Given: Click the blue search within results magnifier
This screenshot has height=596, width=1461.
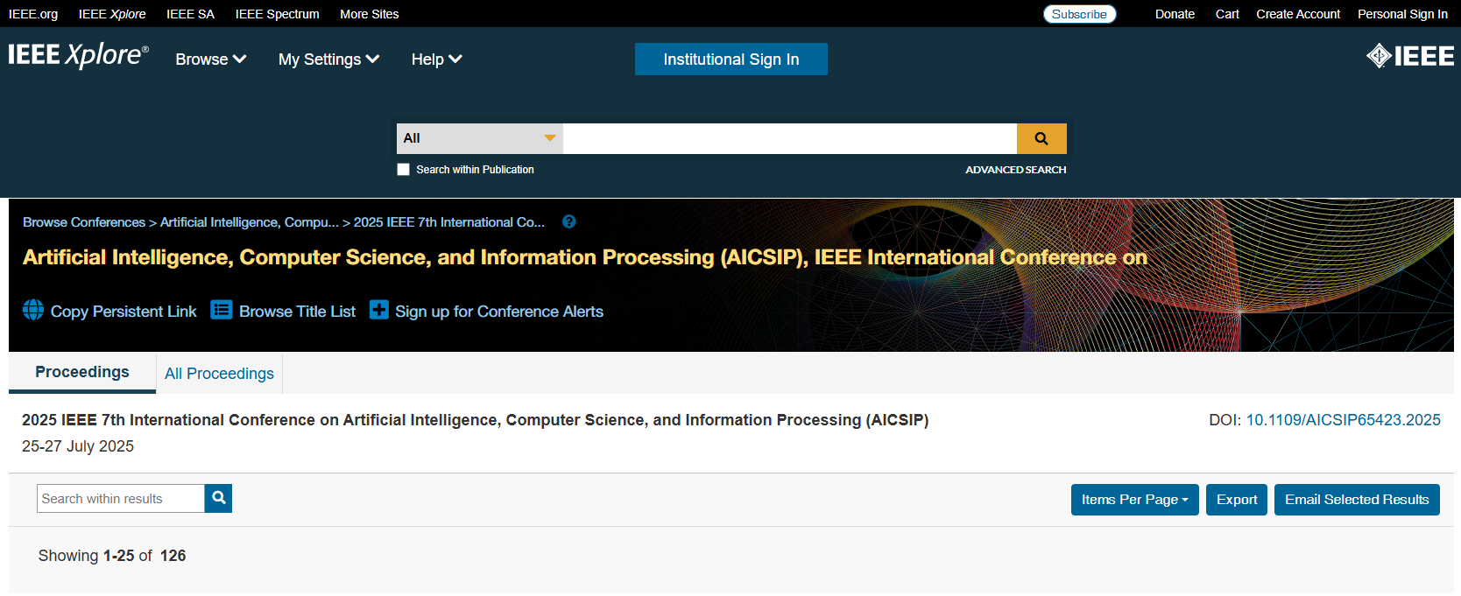Looking at the screenshot, I should coord(218,498).
